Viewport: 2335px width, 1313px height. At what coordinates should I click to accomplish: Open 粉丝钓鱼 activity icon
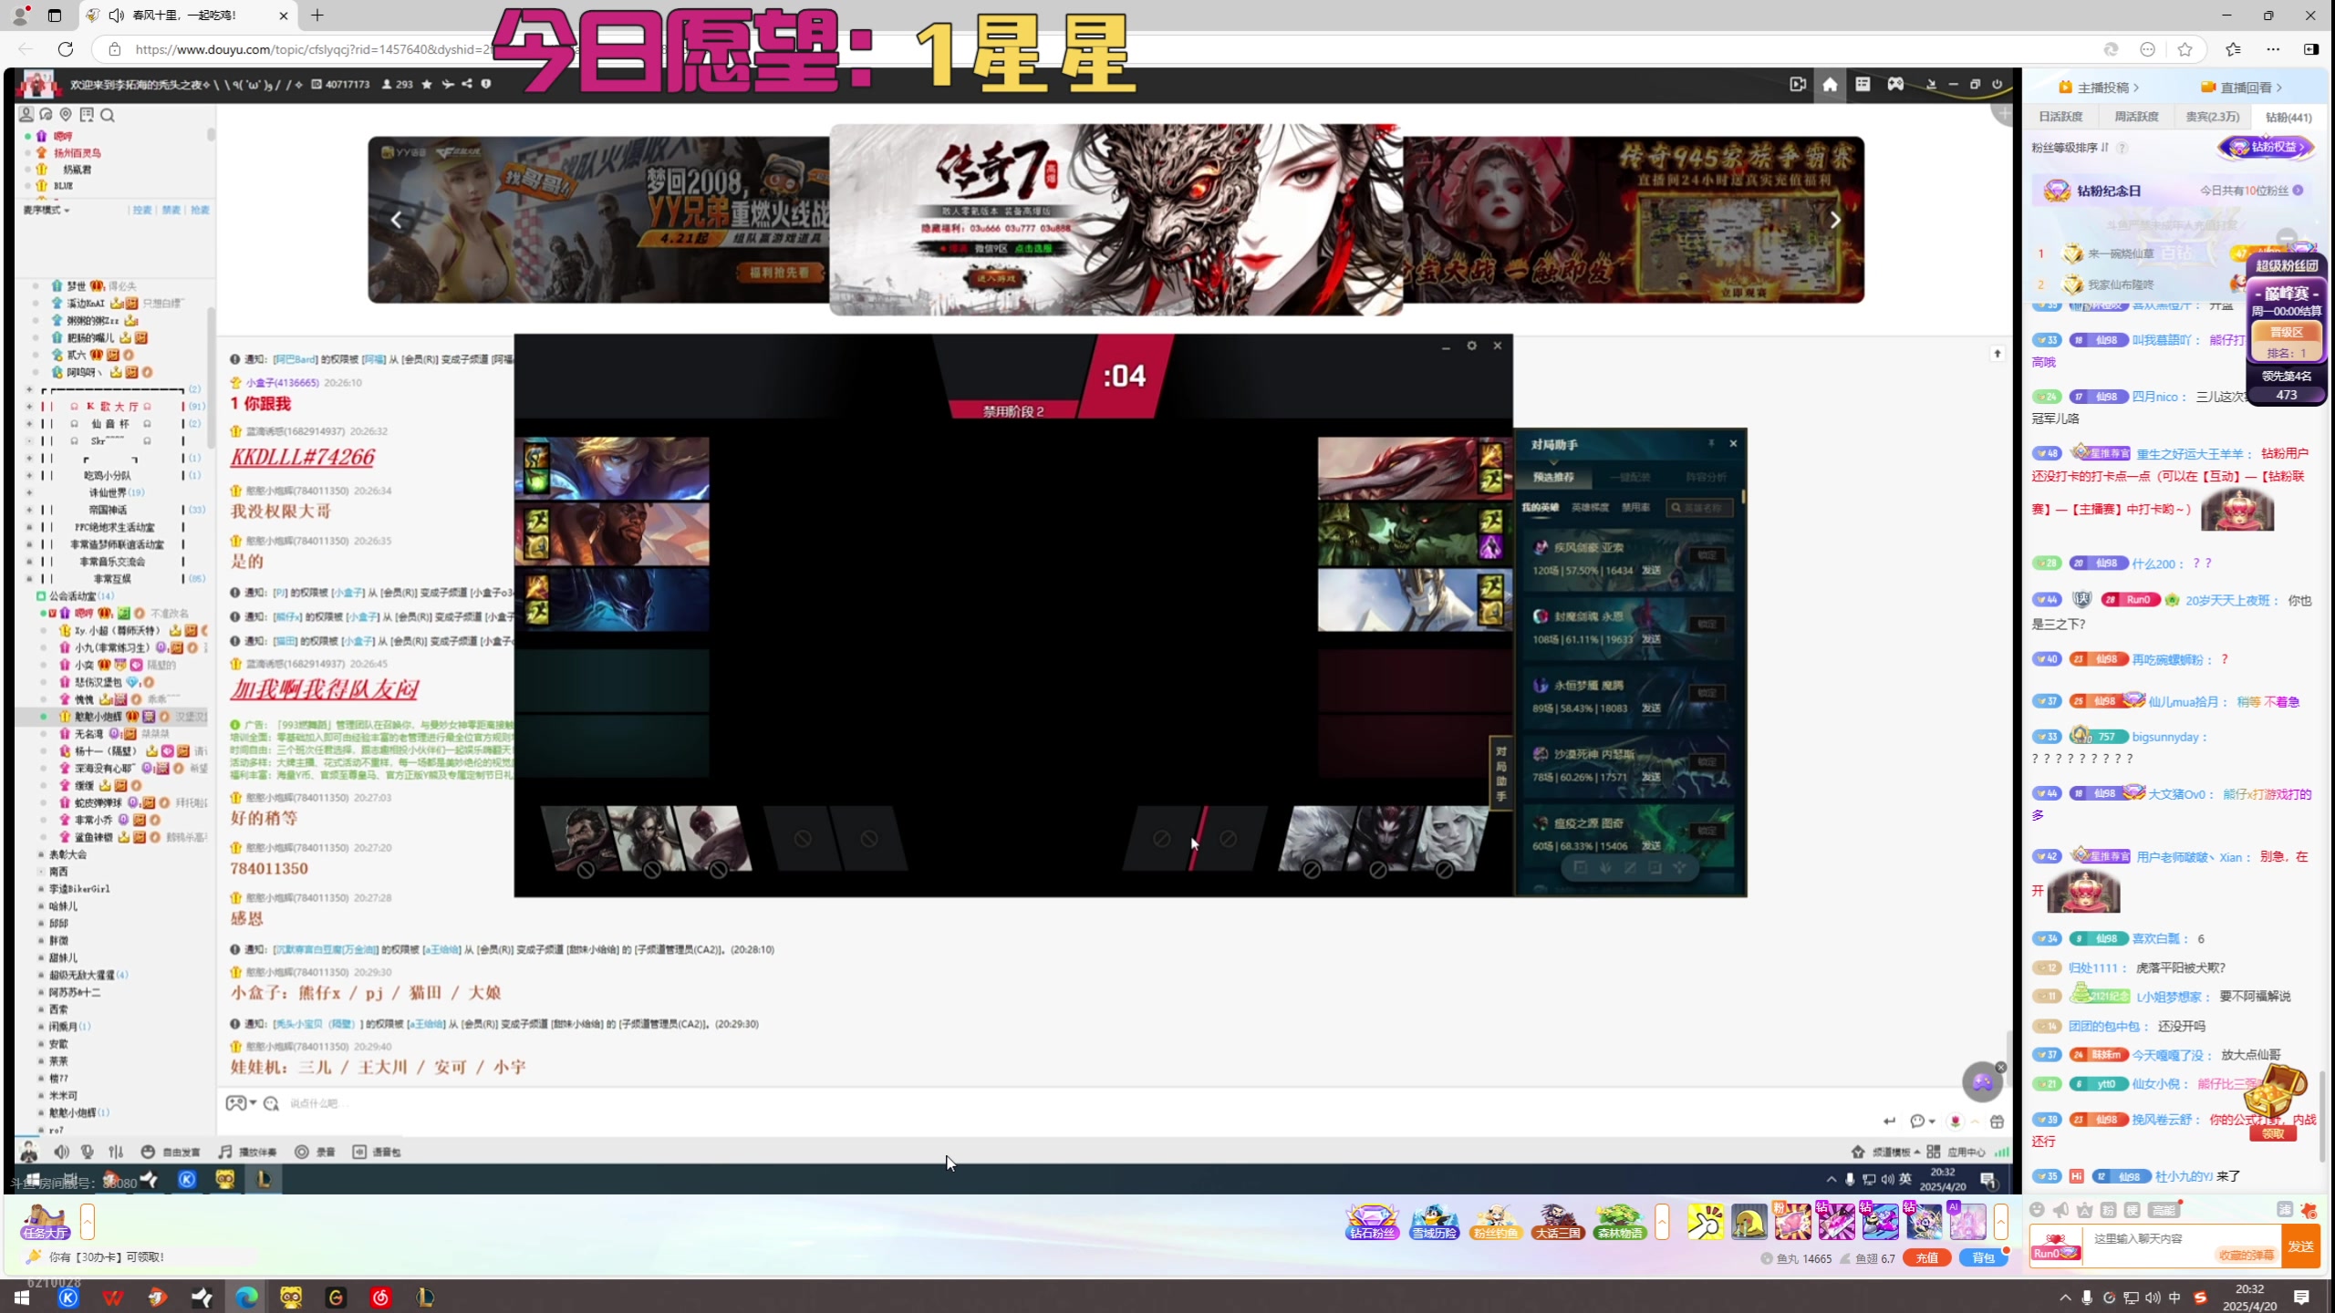[x=1496, y=1222]
